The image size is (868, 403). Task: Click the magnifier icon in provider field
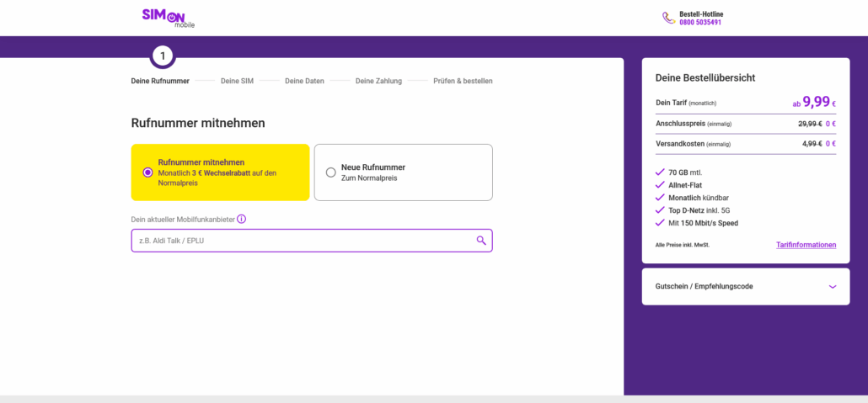point(481,241)
